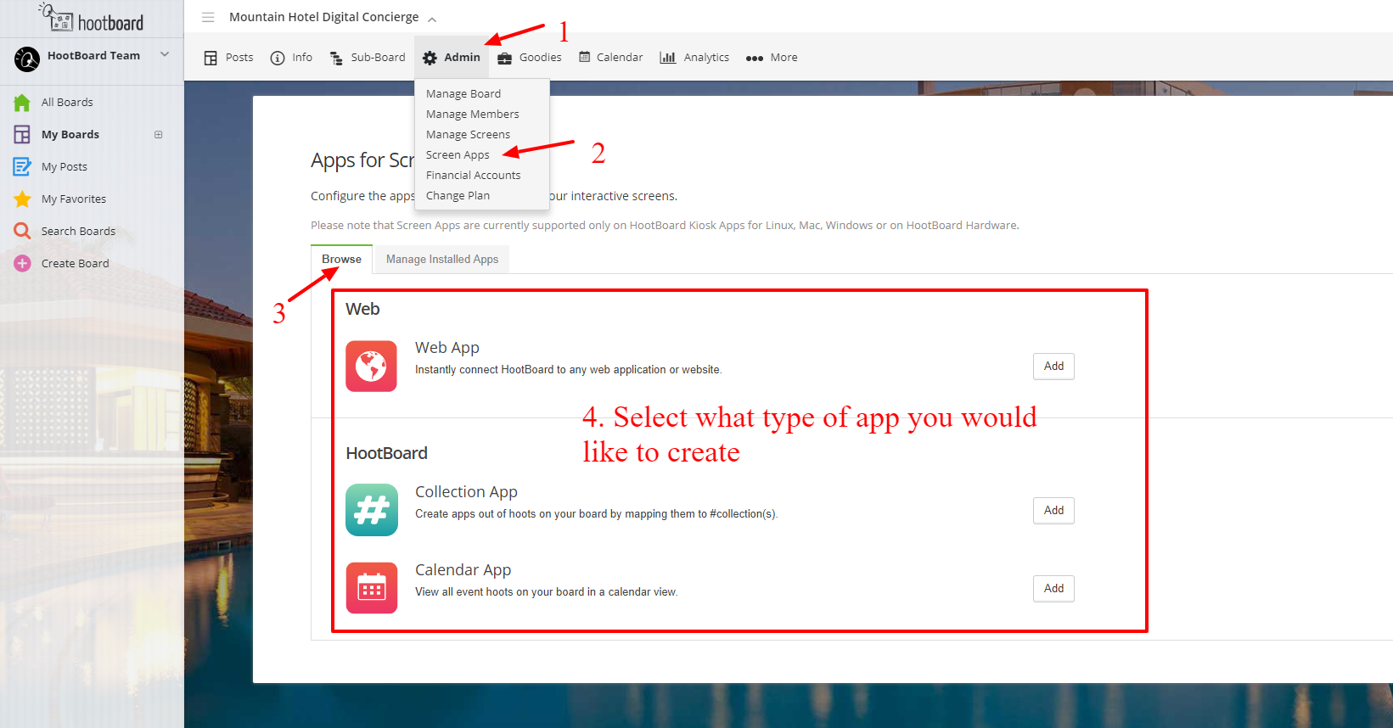Click the Sub-Board hierarchy icon
This screenshot has height=728, width=1393.
(336, 58)
